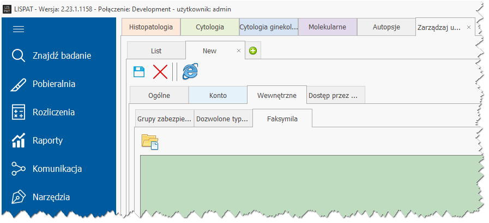This screenshot has width=489, height=223.
Task: Go to the Autopsje tab
Action: click(x=386, y=27)
